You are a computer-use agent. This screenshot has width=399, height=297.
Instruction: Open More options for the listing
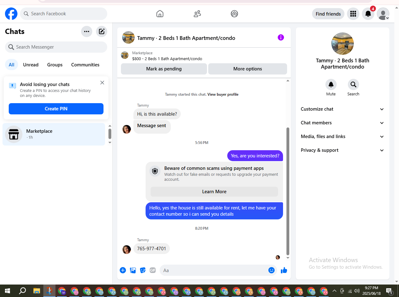pyautogui.click(x=248, y=69)
